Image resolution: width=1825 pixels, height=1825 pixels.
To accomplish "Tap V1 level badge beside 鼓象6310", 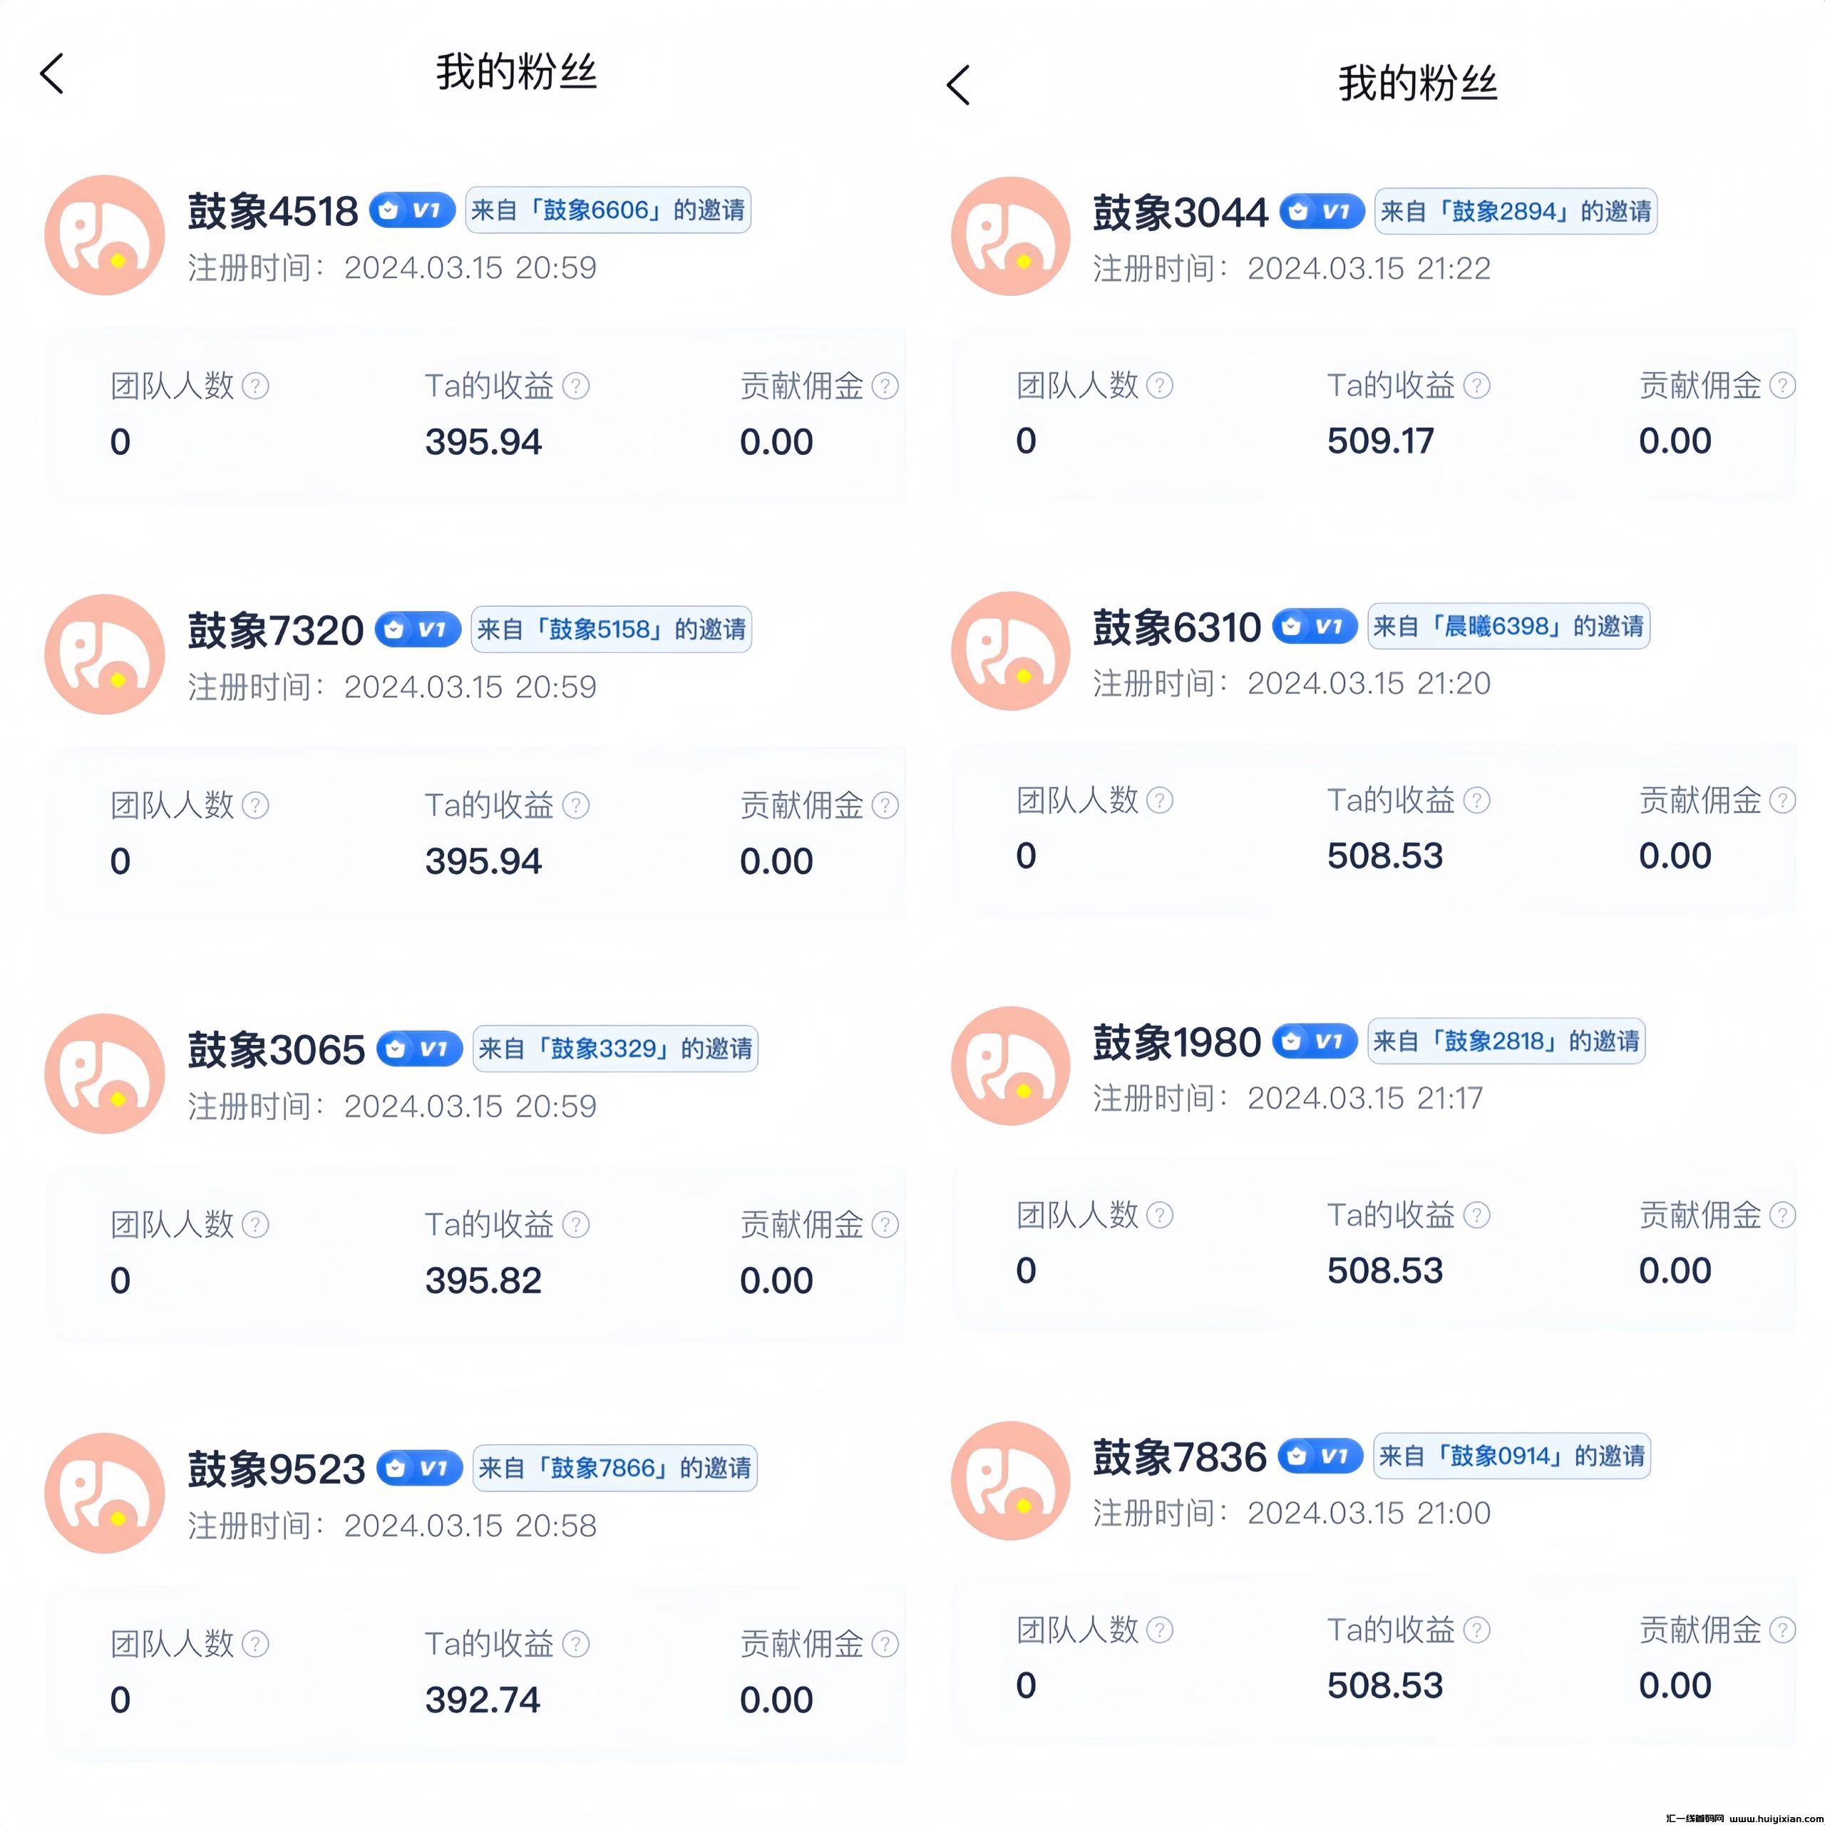I will [x=1314, y=625].
